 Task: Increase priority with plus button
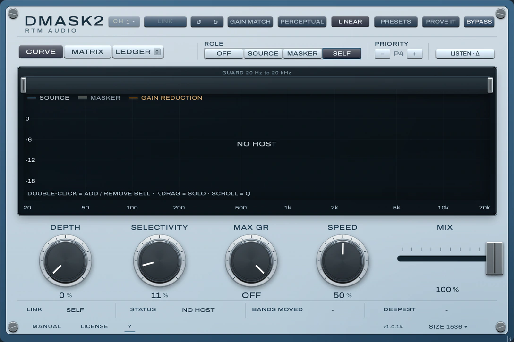click(x=415, y=54)
